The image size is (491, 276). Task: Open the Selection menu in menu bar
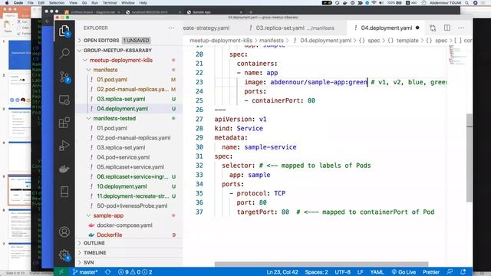(x=57, y=3)
